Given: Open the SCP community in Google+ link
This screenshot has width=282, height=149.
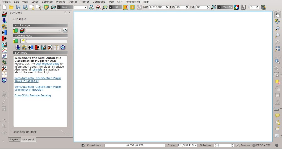Looking at the screenshot, I should [x=37, y=88].
